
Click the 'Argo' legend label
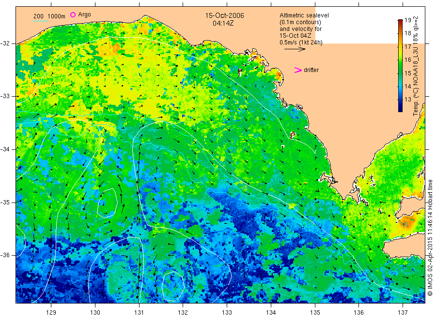pyautogui.click(x=84, y=14)
